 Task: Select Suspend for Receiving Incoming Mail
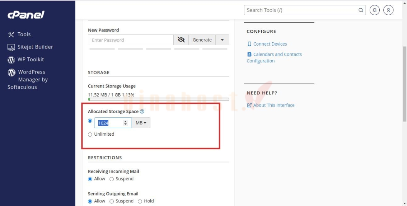coord(112,179)
